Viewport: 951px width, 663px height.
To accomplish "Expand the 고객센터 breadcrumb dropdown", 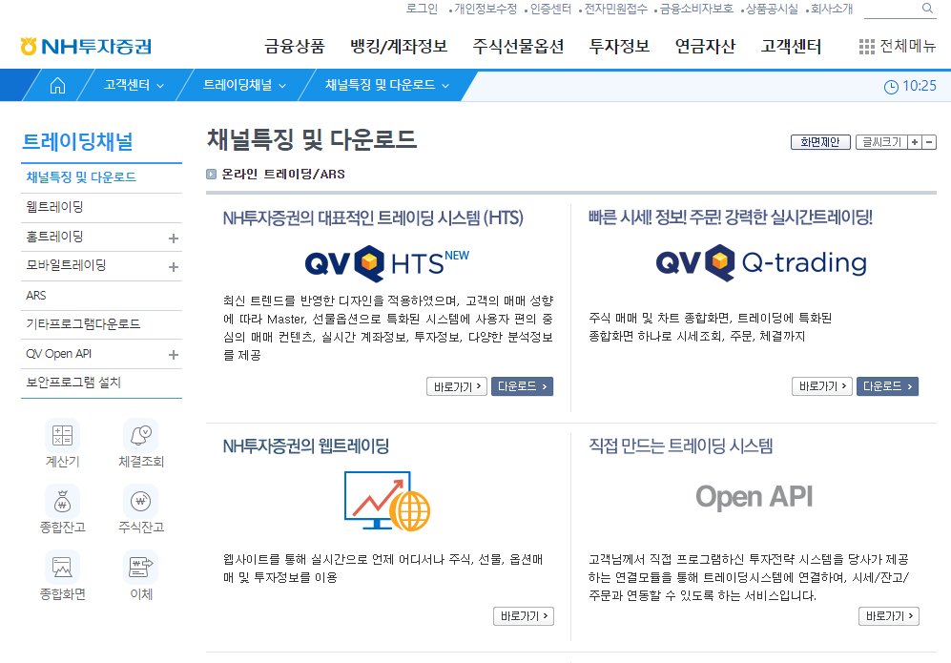I will [x=160, y=86].
